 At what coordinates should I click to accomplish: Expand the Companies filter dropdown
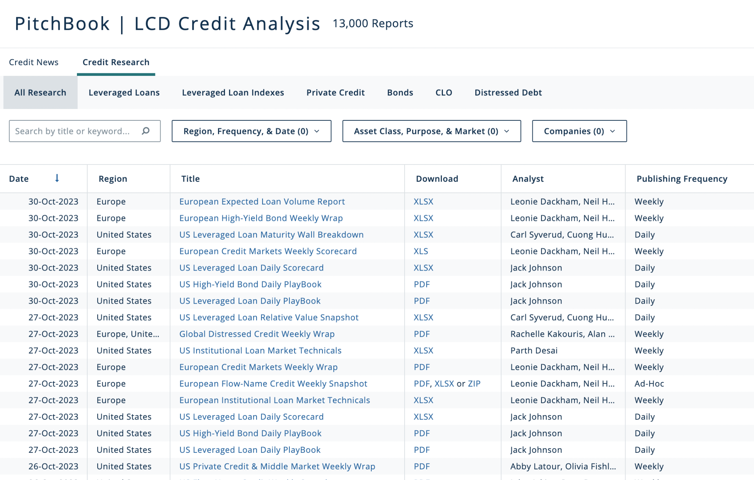coord(579,131)
